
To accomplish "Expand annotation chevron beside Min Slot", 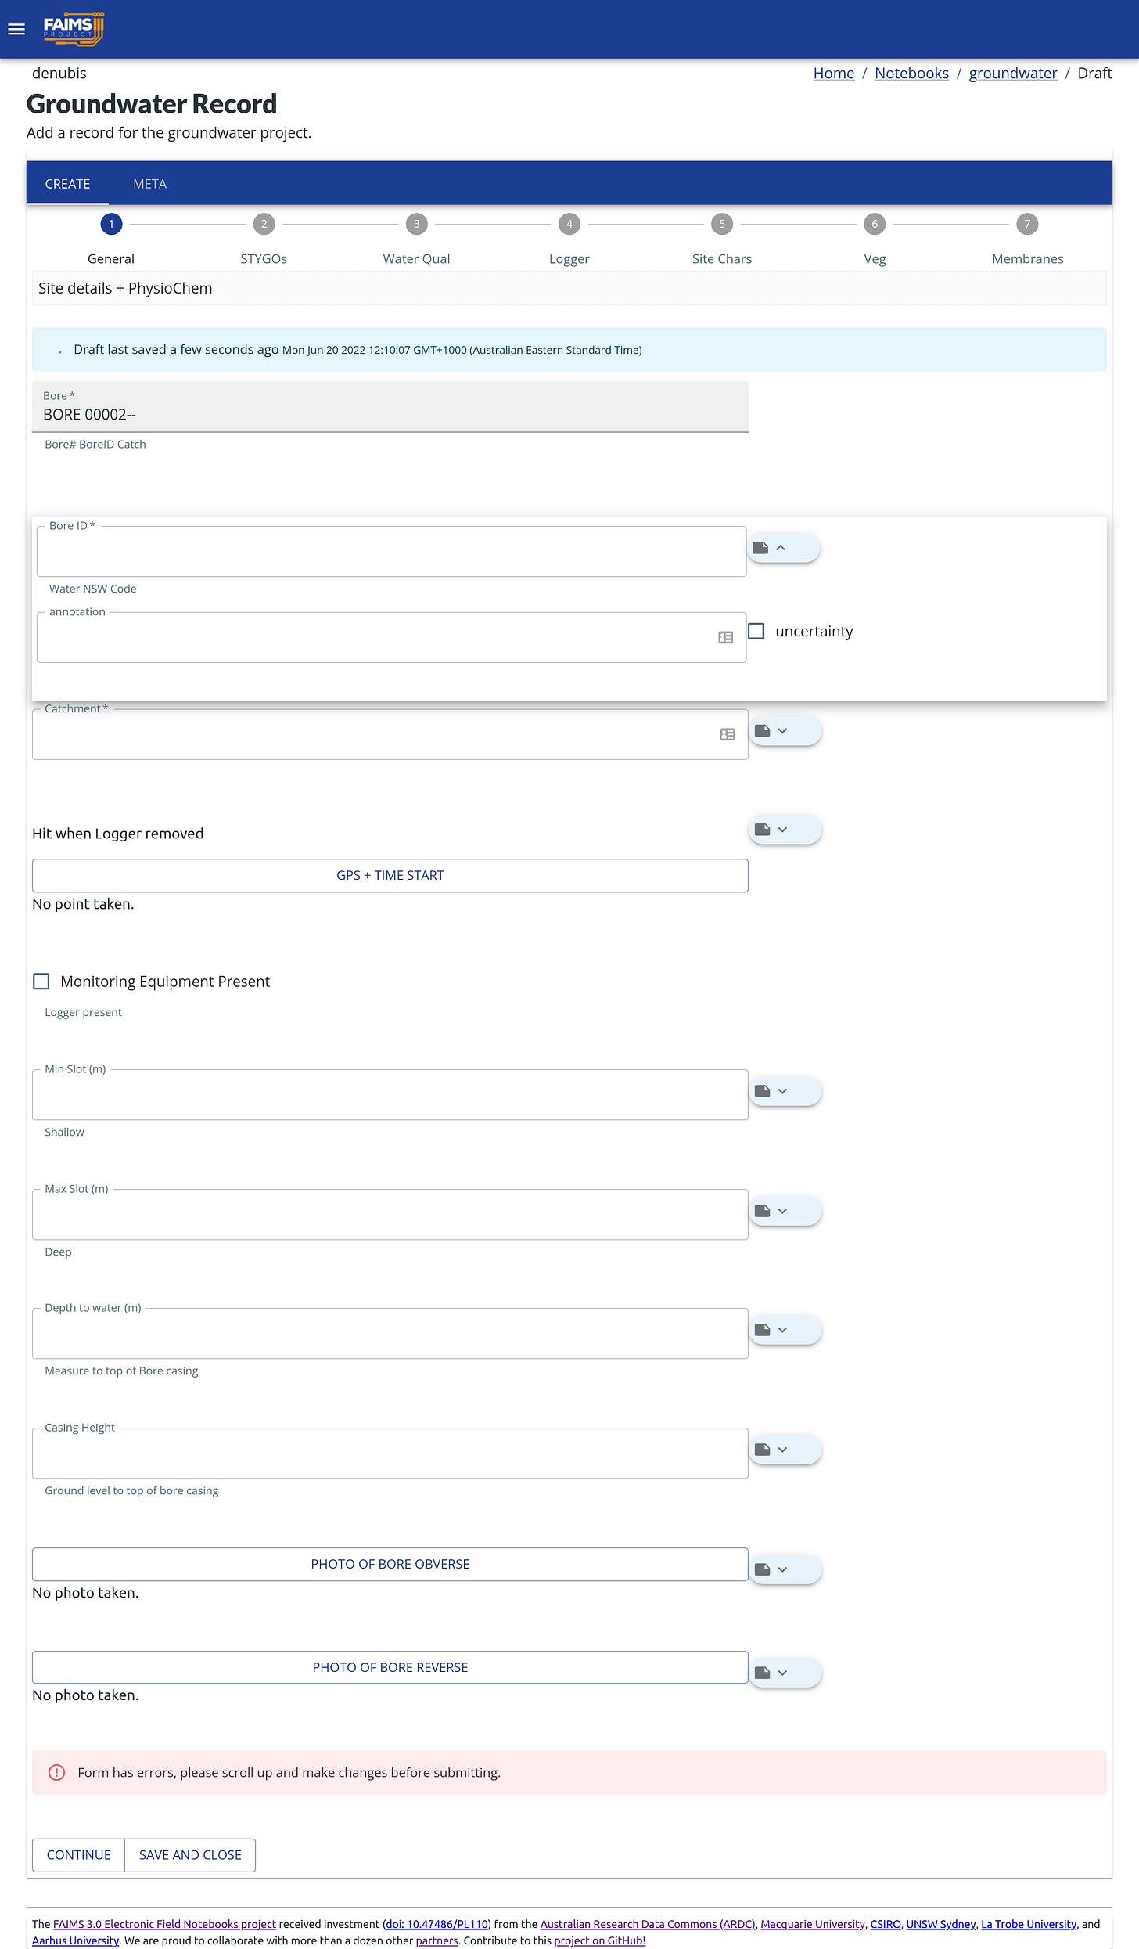I will [x=782, y=1091].
